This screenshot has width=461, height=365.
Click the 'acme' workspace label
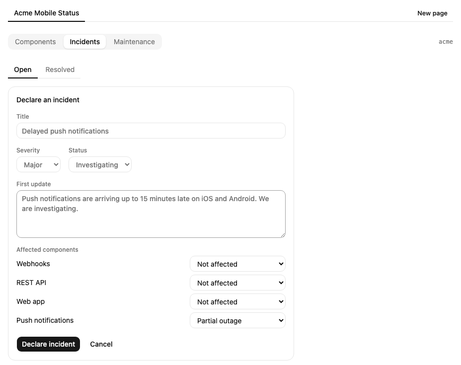[x=446, y=42]
